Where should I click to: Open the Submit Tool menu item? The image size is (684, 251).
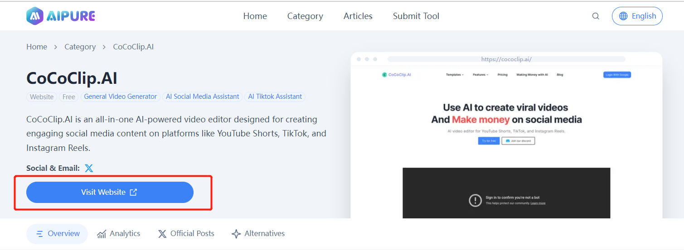pos(416,16)
